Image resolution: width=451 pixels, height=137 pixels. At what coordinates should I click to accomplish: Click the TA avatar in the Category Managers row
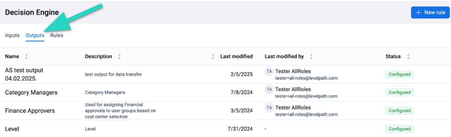tap(269, 90)
